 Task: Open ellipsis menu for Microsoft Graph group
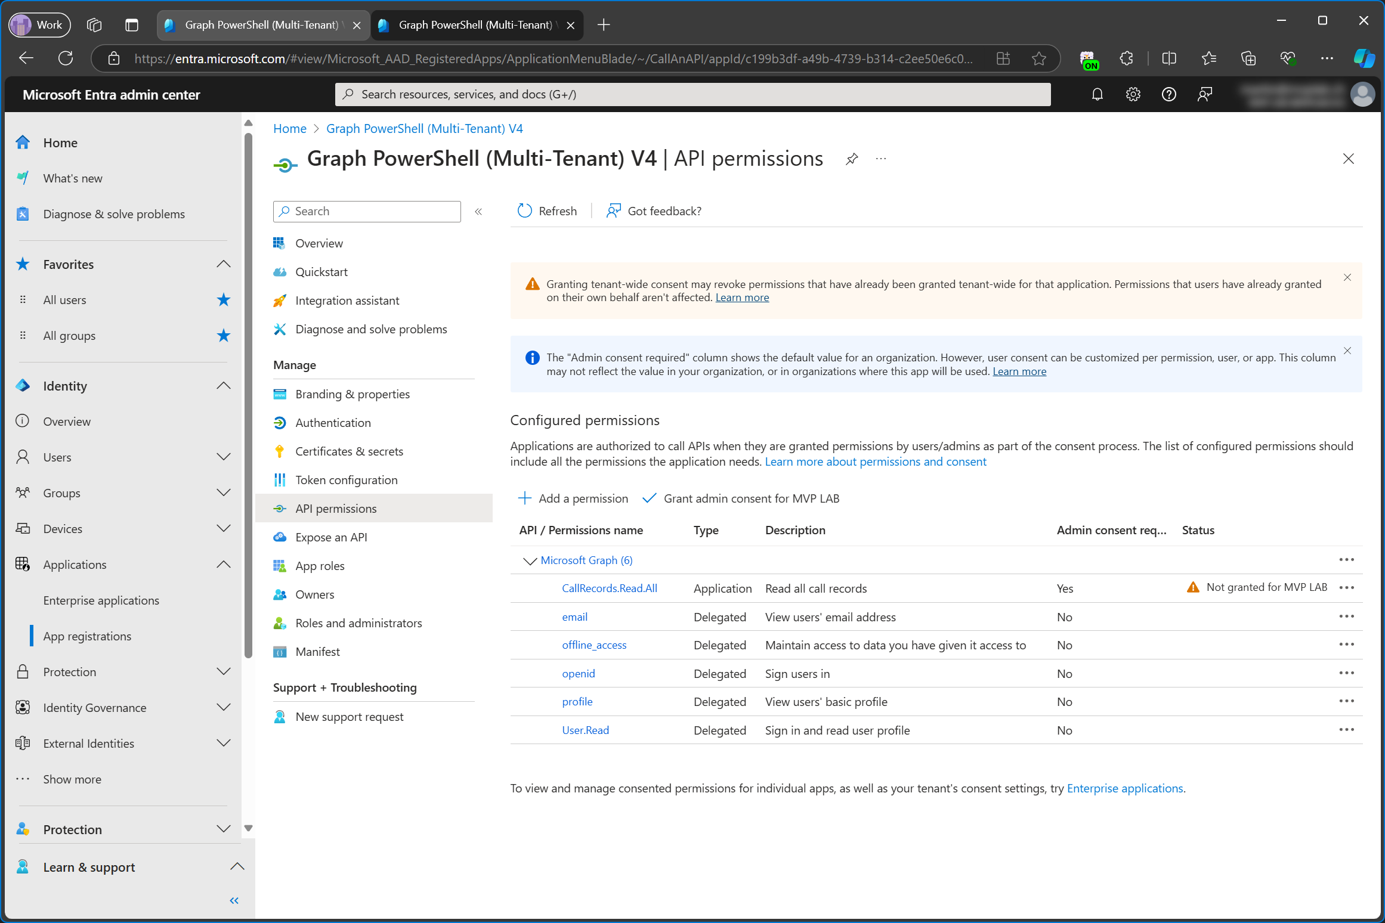click(x=1346, y=559)
